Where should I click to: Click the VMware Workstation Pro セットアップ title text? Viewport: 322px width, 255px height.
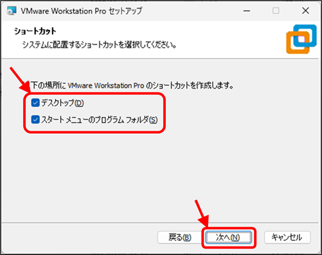tap(82, 11)
